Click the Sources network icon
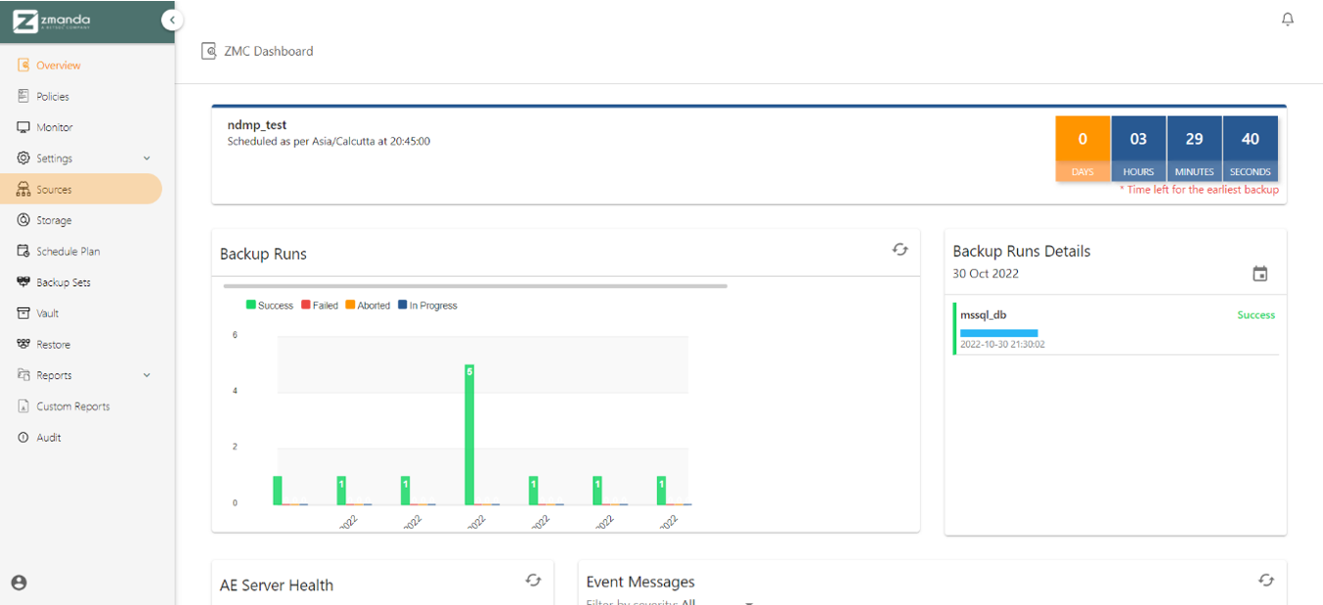Viewport: 1323px width, 605px height. pyautogui.click(x=23, y=190)
